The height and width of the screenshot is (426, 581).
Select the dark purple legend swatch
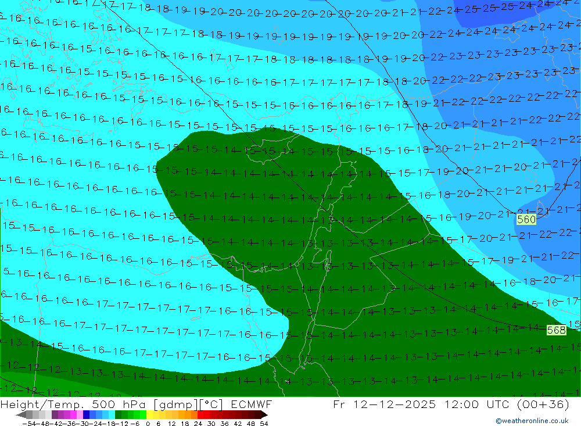tap(55, 414)
